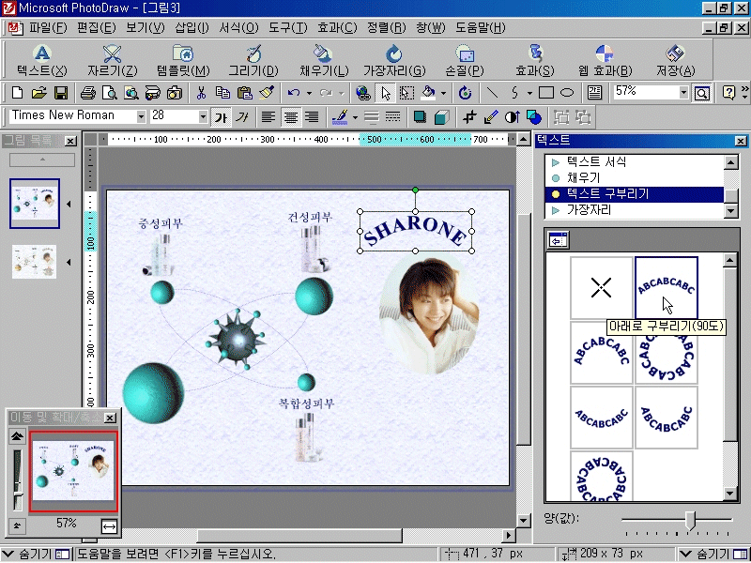Click the format painter brush icon
751x563 pixels.
click(x=267, y=92)
